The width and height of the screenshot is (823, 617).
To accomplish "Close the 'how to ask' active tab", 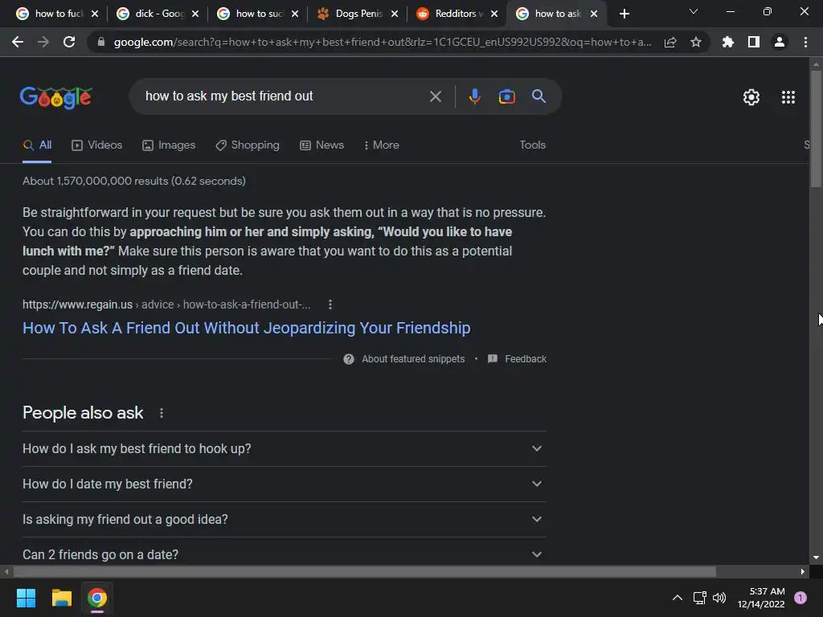I will [594, 14].
